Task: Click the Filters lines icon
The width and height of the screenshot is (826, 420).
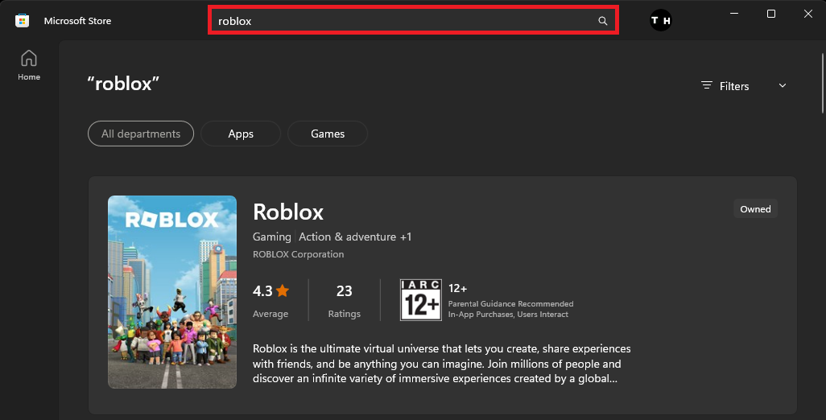Action: pyautogui.click(x=707, y=85)
